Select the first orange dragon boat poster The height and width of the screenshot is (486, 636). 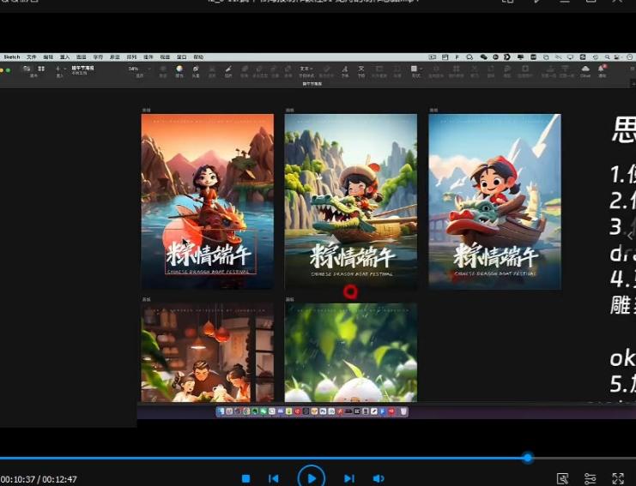point(207,201)
